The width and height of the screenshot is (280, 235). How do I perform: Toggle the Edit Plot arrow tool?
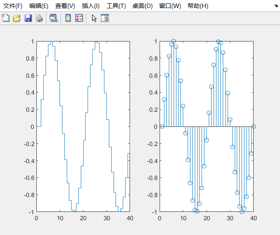coord(94,18)
